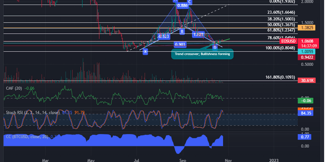The image size is (325, 162).
Task: Click the D pattern point marker
Action: [215, 48]
